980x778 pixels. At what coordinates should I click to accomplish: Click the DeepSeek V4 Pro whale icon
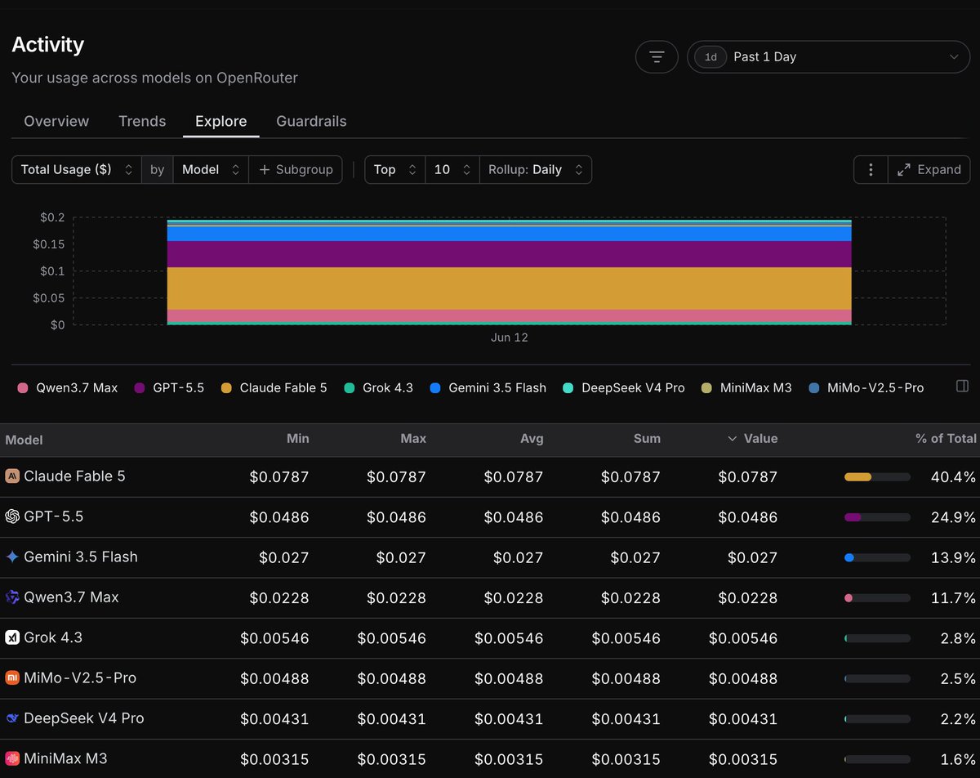[12, 718]
